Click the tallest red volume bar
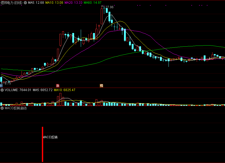 click(x=61, y=99)
